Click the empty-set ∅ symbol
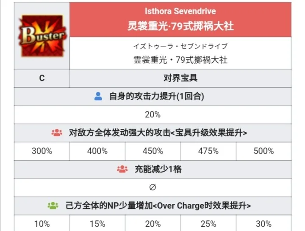Image resolution: width=305 pixels, height=231 pixels. point(152,187)
